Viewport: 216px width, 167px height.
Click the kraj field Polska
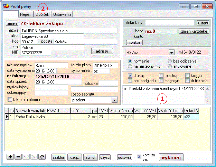tap(52, 47)
